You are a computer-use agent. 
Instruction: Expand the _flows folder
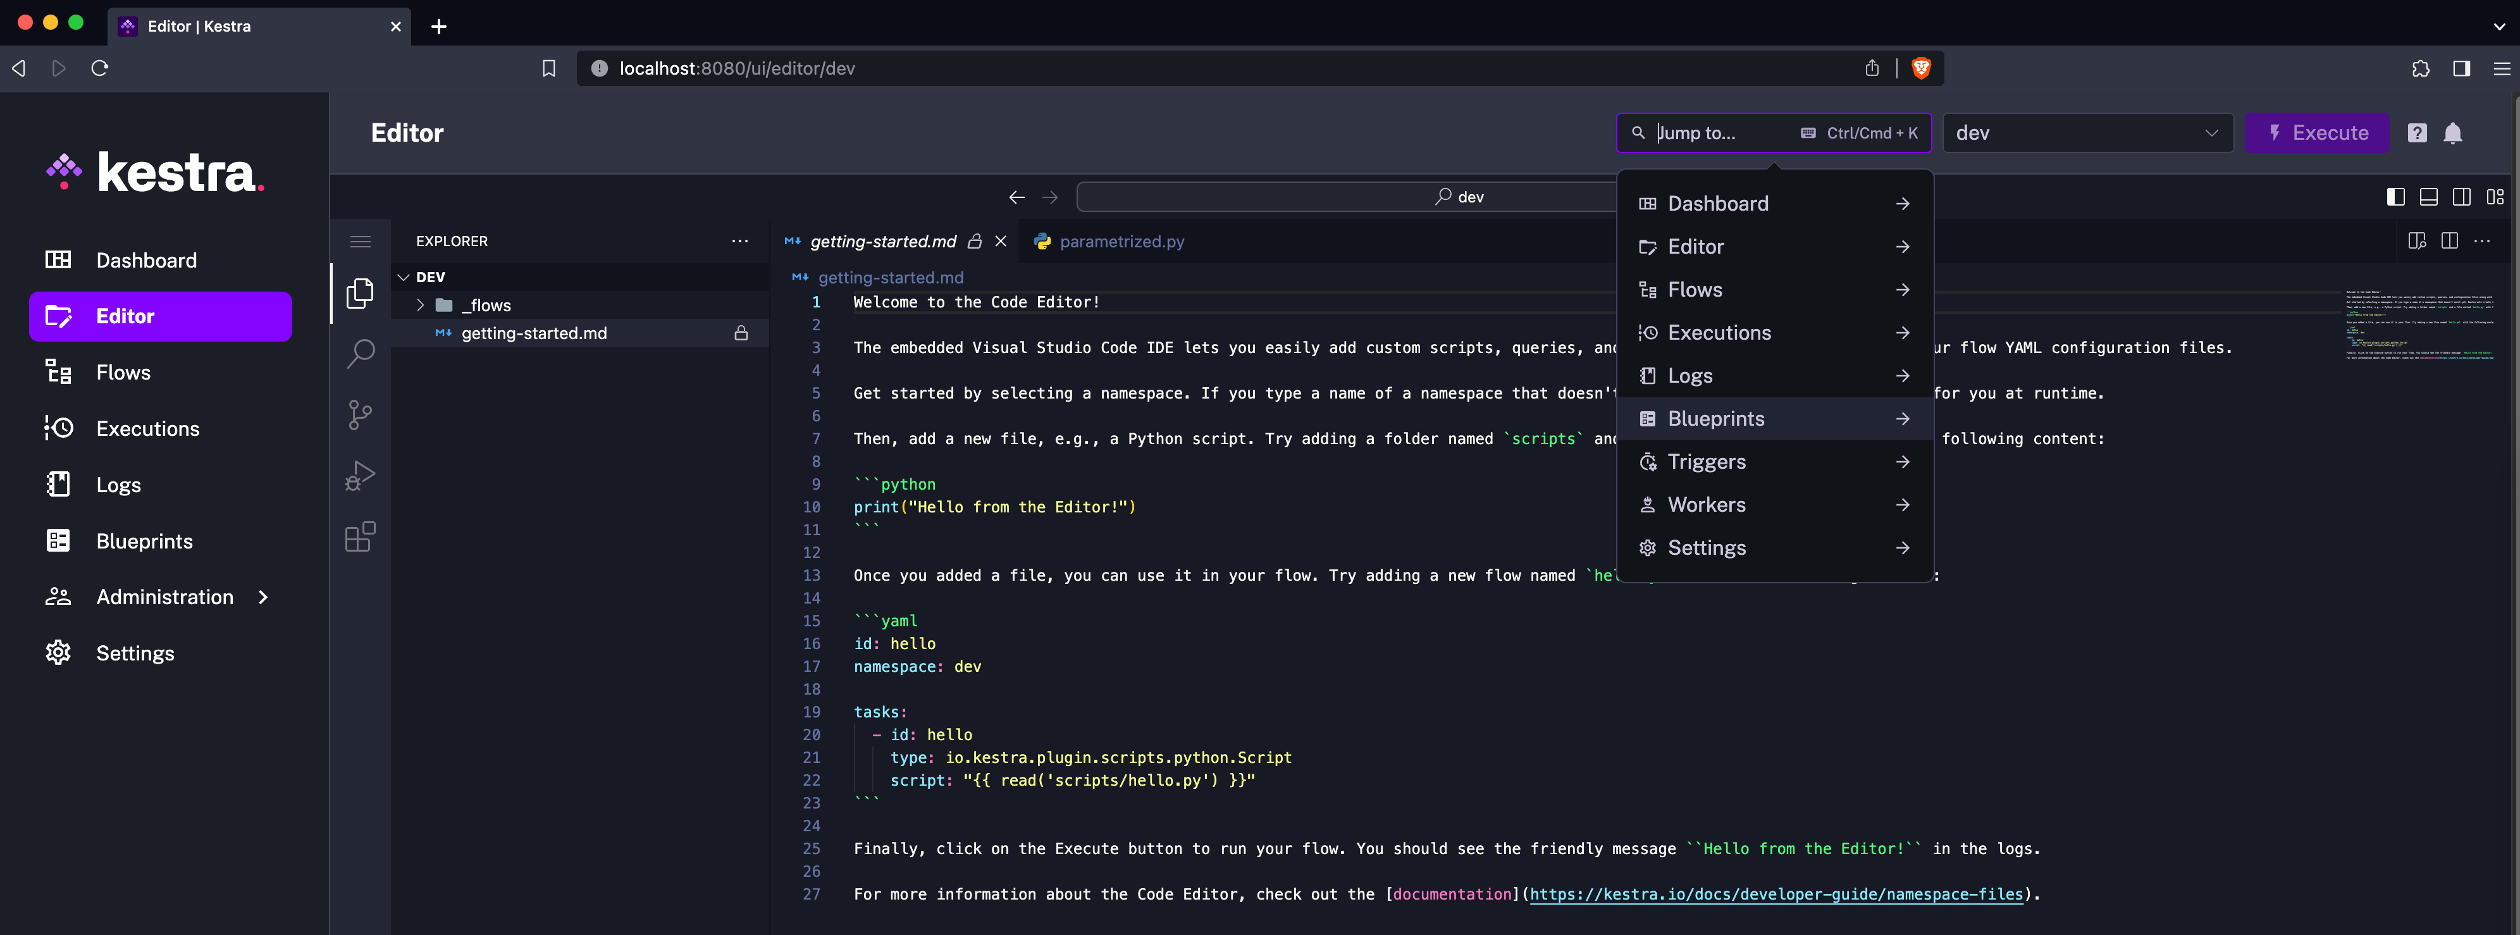pos(421,305)
